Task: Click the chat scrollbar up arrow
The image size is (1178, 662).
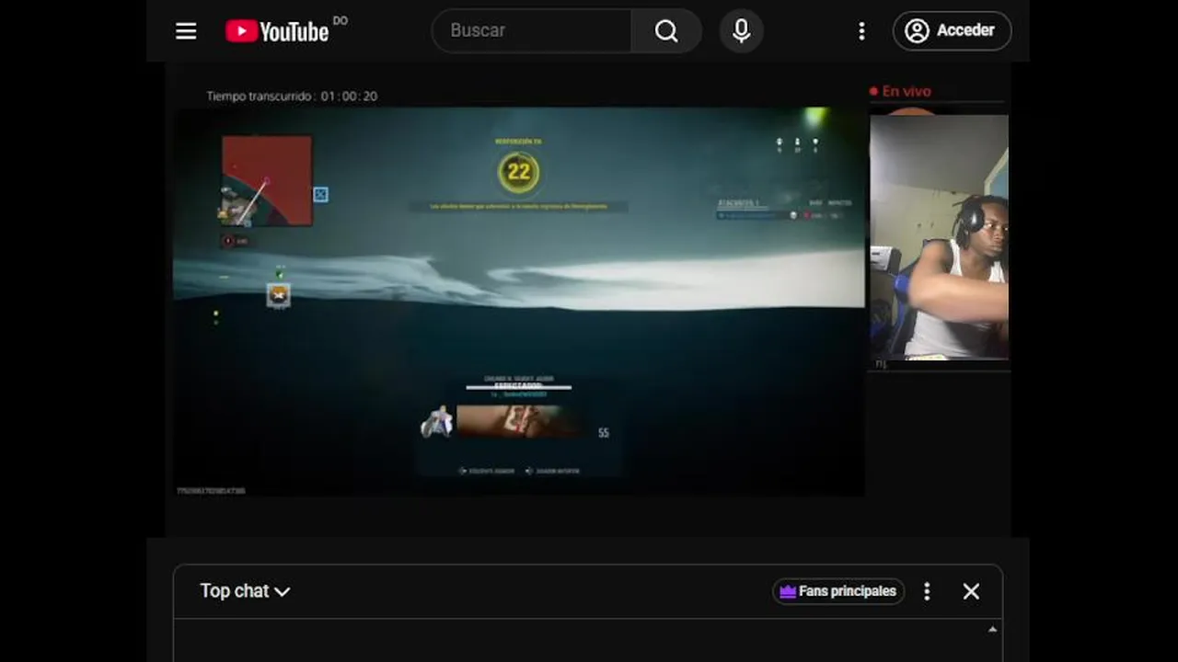Action: coord(992,630)
